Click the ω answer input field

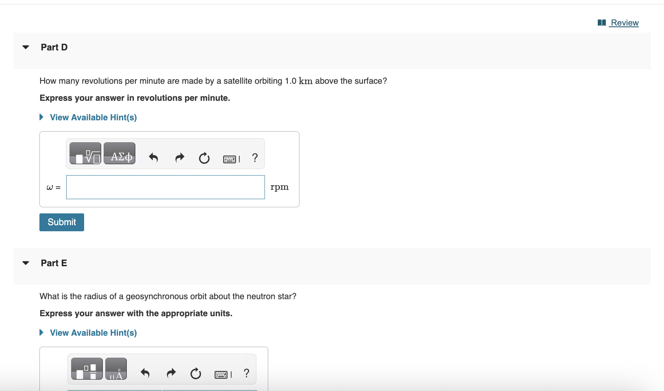pyautogui.click(x=165, y=187)
